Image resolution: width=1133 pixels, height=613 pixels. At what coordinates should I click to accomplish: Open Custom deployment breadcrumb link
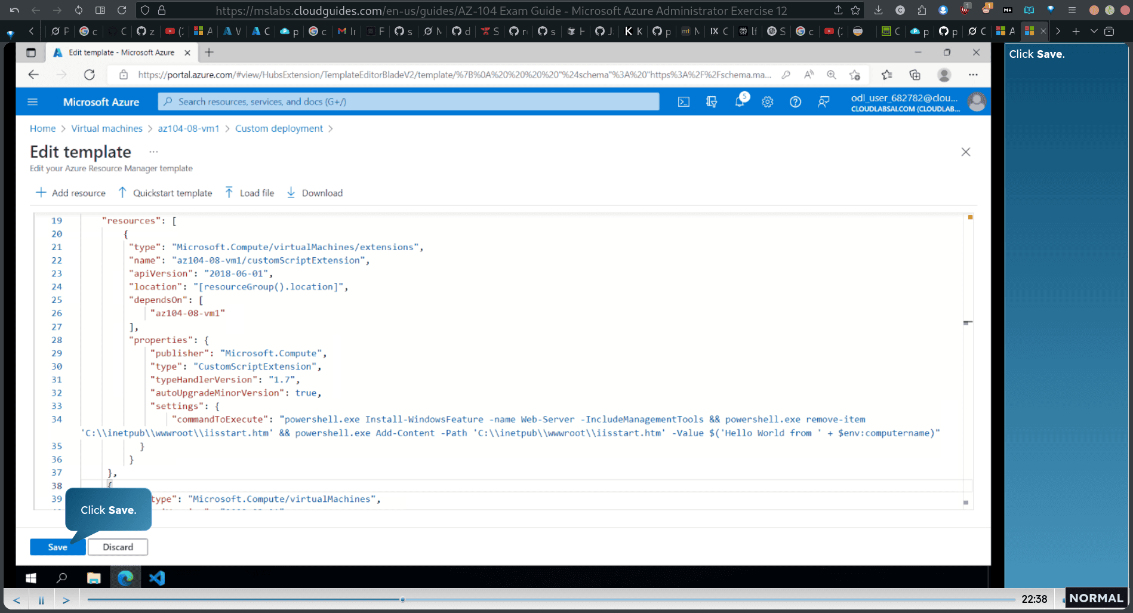[279, 128]
